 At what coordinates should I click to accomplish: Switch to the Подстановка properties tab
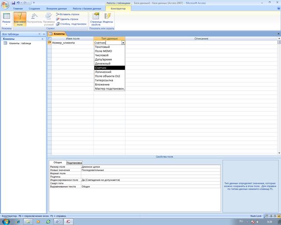point(74,163)
